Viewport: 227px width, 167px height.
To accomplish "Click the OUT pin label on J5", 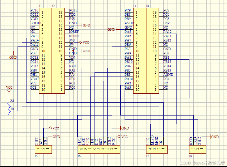I will coord(37,141).
